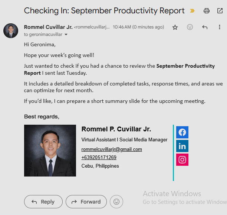
Task: Click the reply arrow icon in header
Action: (x=205, y=27)
